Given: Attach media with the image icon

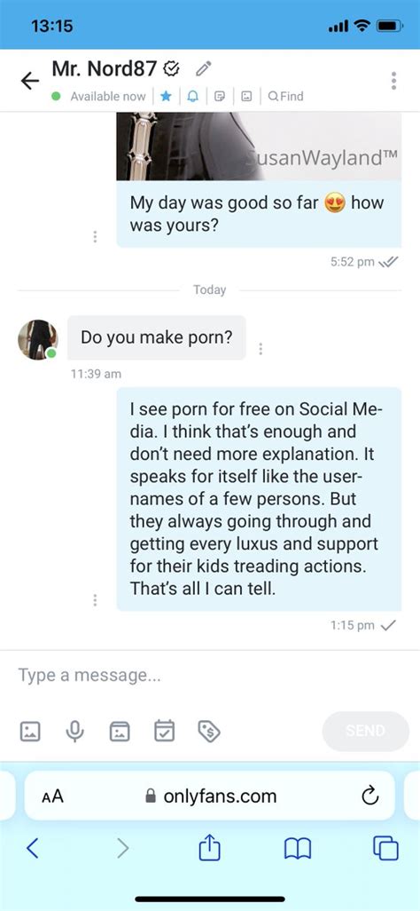Looking at the screenshot, I should coord(30,731).
